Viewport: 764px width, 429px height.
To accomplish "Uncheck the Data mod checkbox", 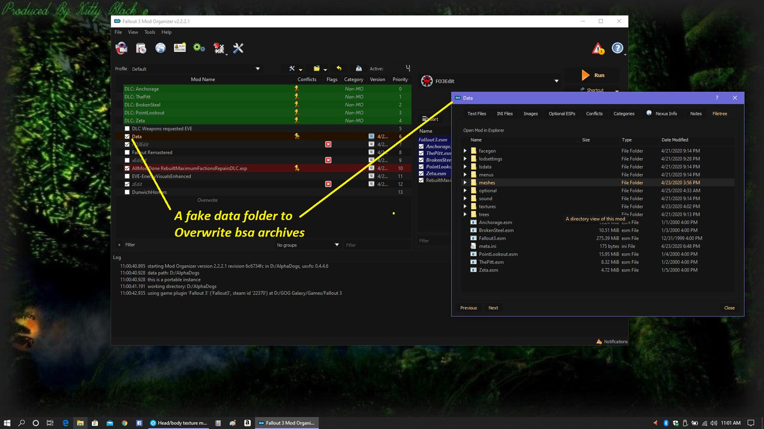I will tap(127, 136).
